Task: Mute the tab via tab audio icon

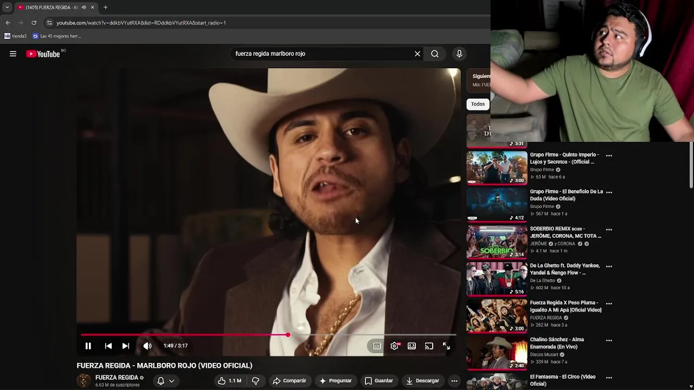Action: 83,7
